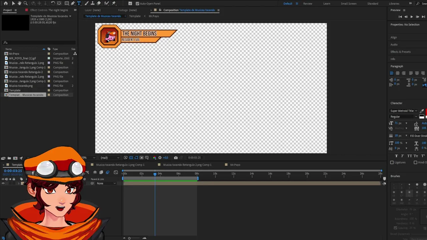Select the Eraser tool

pyautogui.click(x=99, y=3)
